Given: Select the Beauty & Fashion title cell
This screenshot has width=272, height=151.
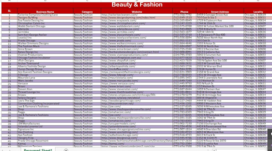Looking at the screenshot, I should coord(137,5).
